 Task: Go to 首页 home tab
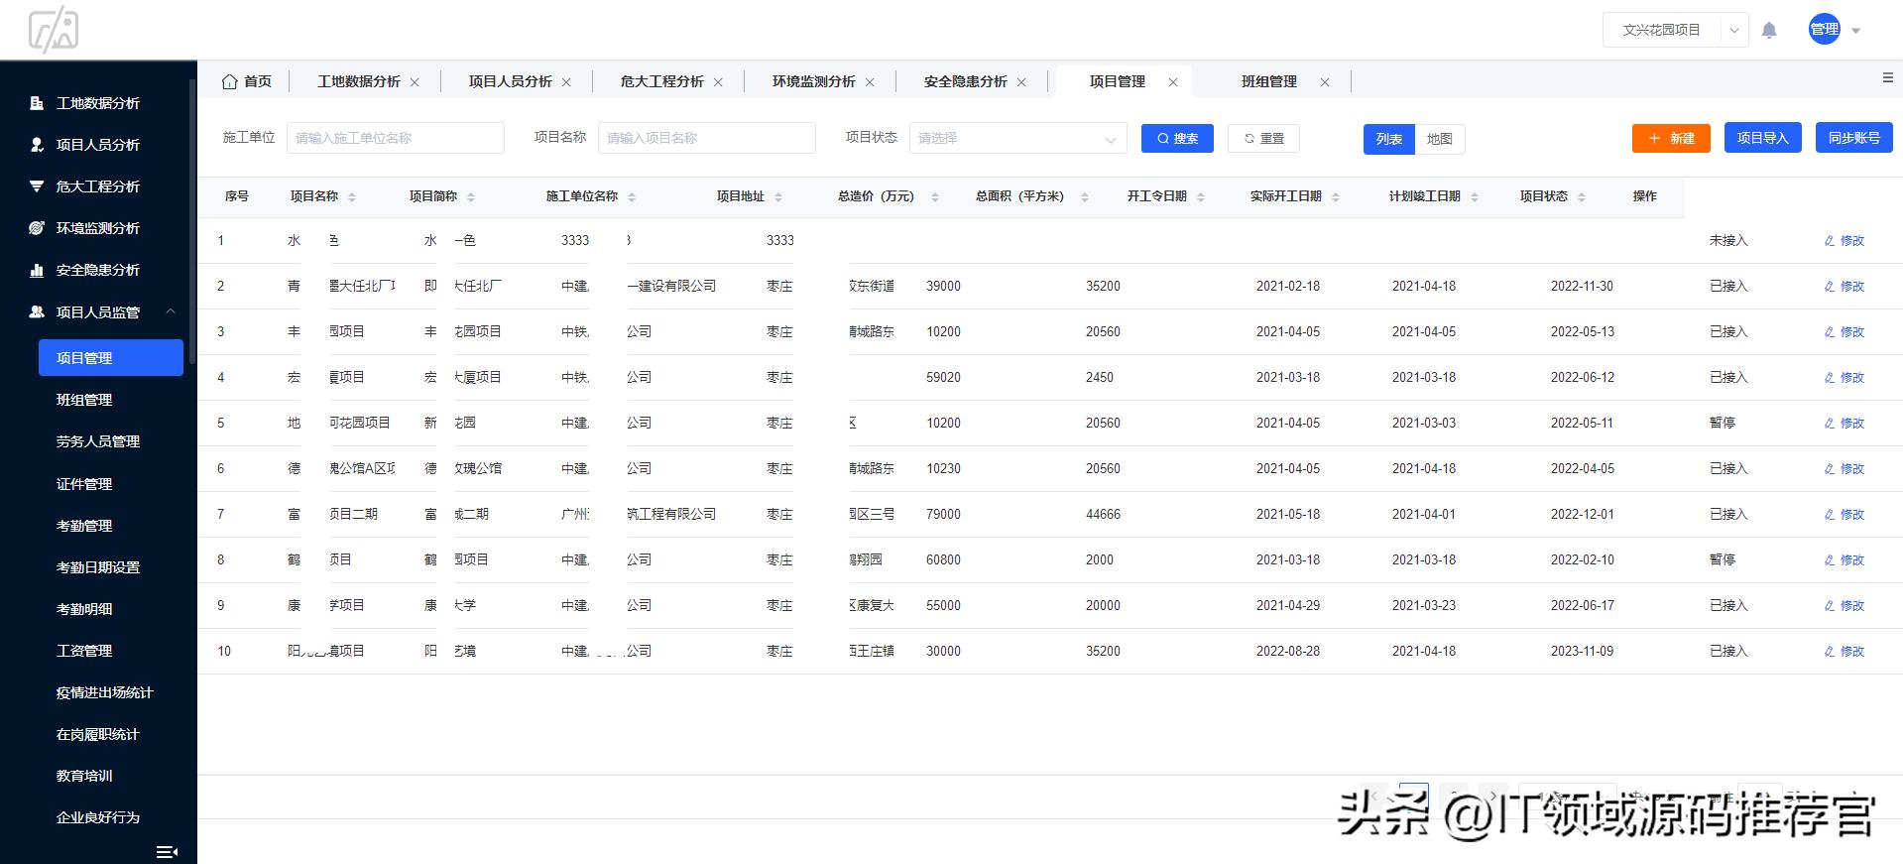(247, 81)
